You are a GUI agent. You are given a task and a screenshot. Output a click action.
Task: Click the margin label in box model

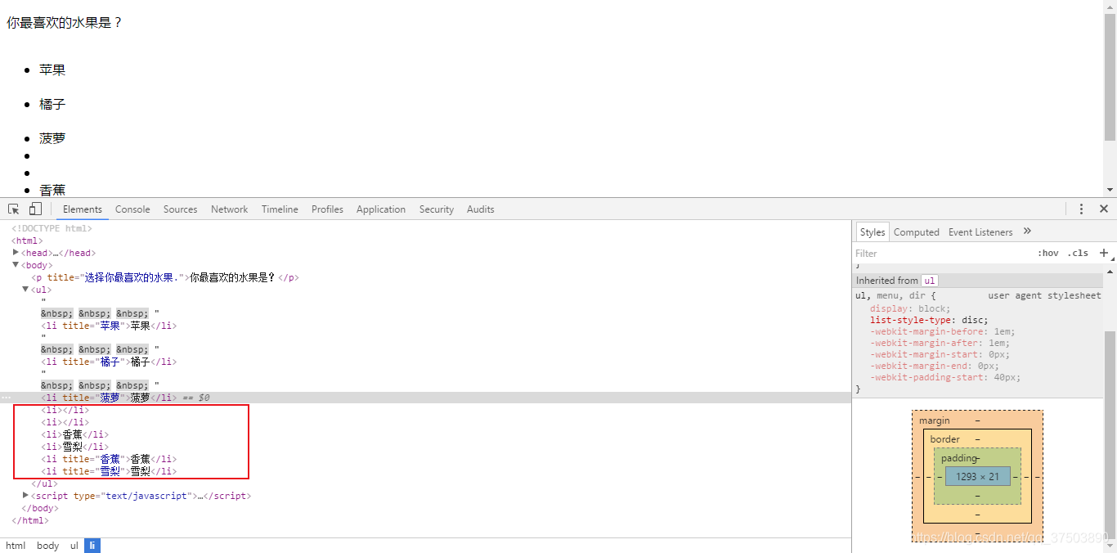[935, 420]
